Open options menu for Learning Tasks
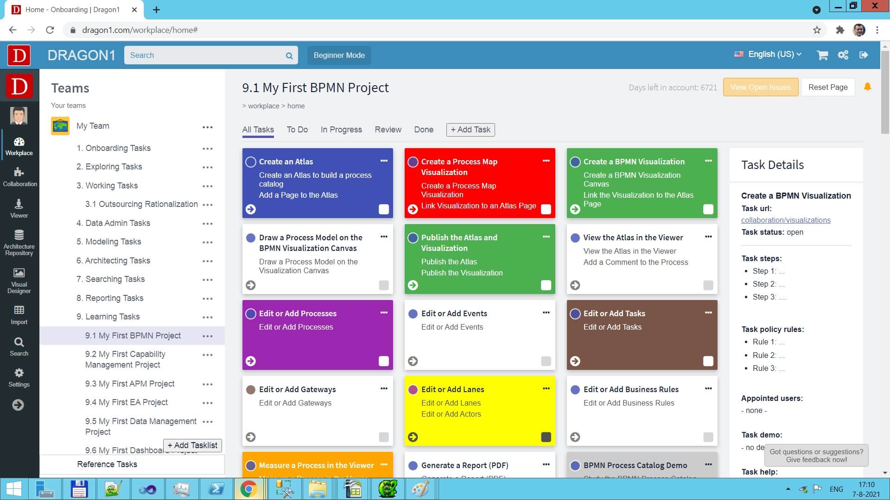 (208, 317)
